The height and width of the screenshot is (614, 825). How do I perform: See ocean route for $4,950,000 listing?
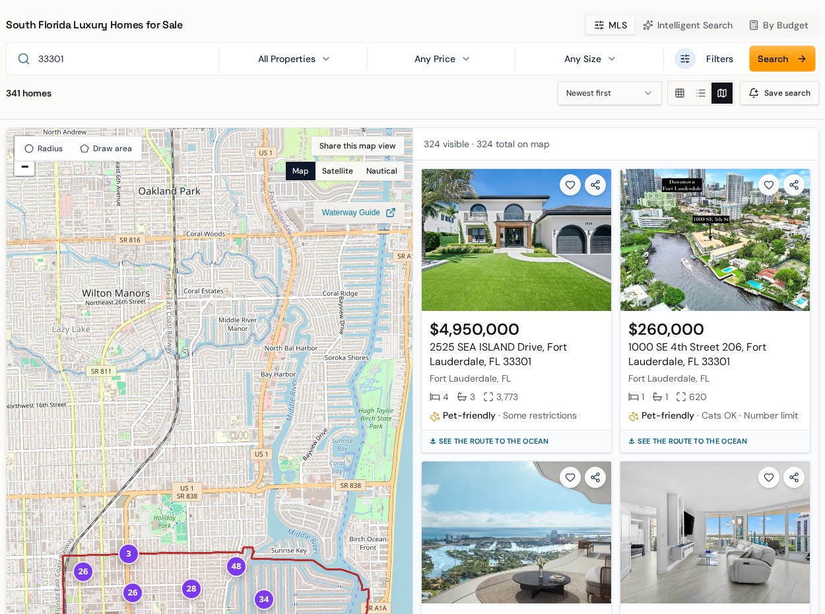point(488,441)
